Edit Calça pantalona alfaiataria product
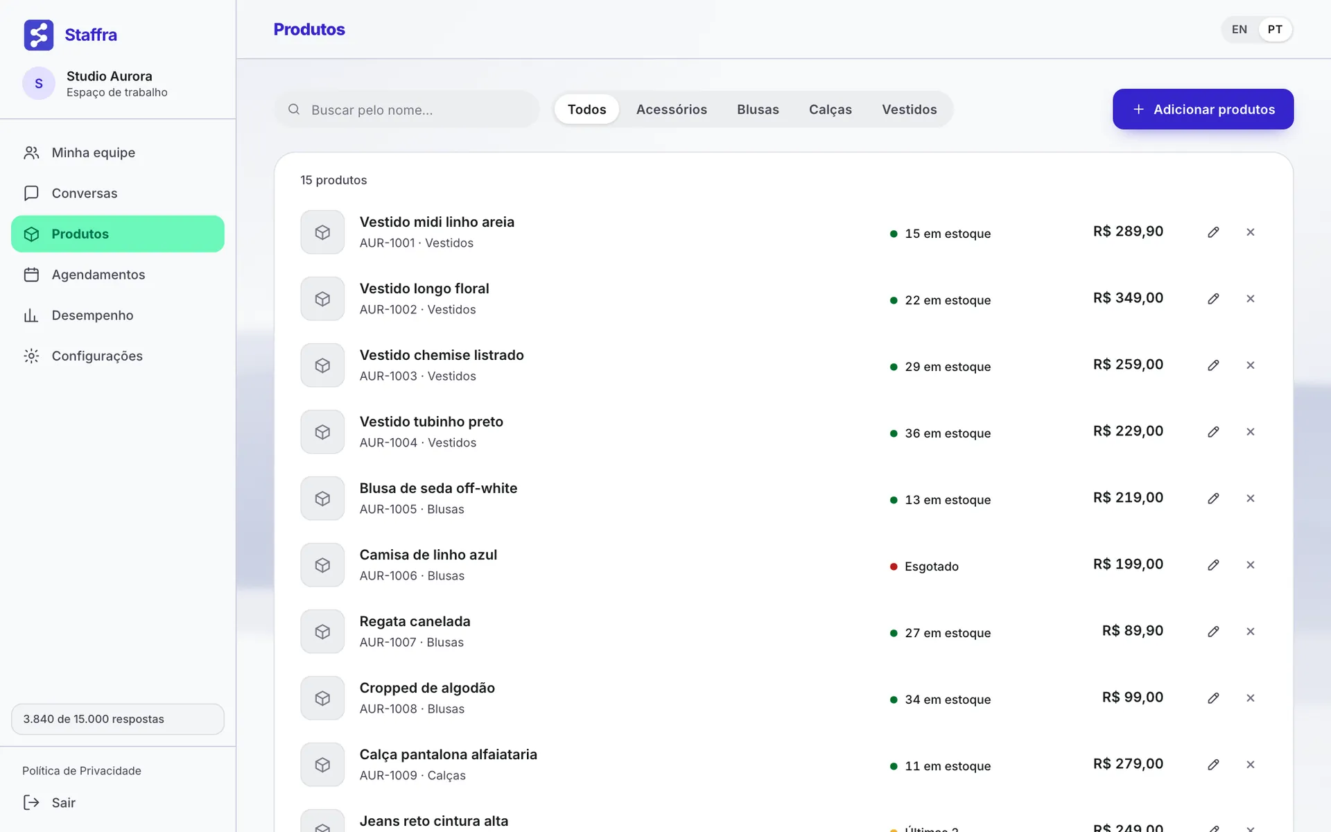 [1213, 765]
